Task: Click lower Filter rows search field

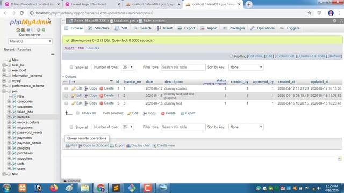Action: [x=183, y=127]
